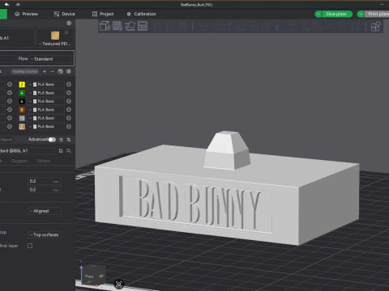Click the Add plate grid icon

pyautogui.click(x=118, y=26)
